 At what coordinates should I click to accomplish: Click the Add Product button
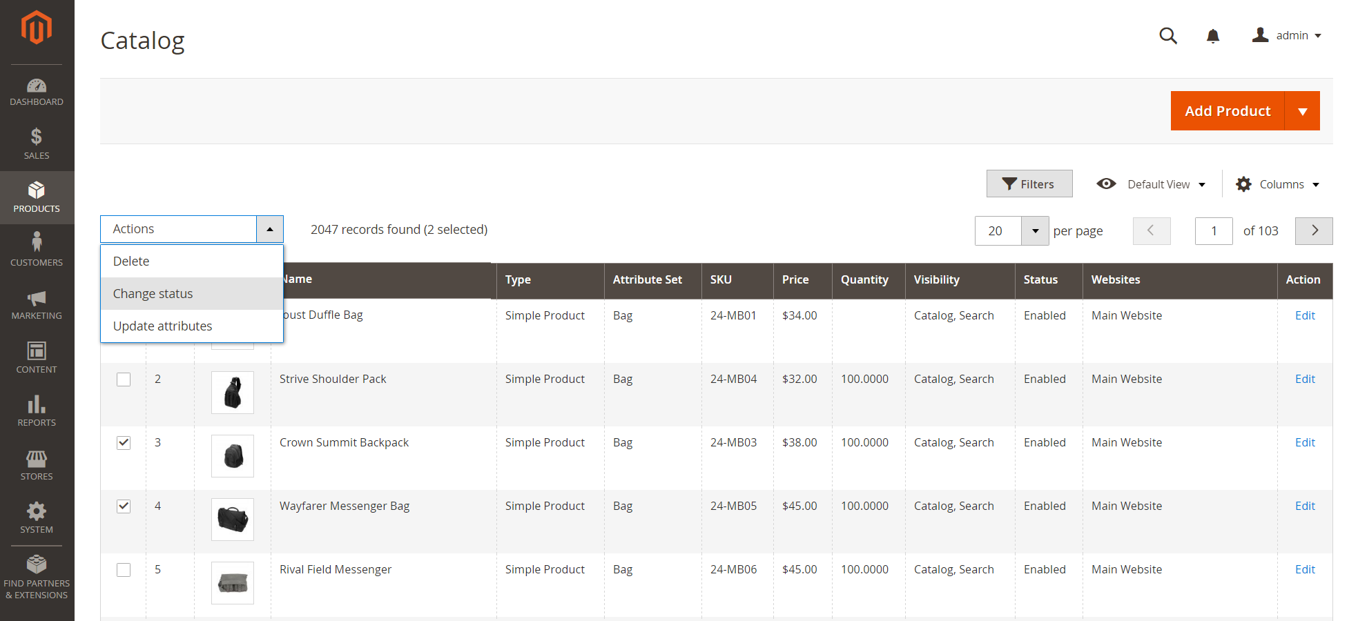(x=1228, y=111)
